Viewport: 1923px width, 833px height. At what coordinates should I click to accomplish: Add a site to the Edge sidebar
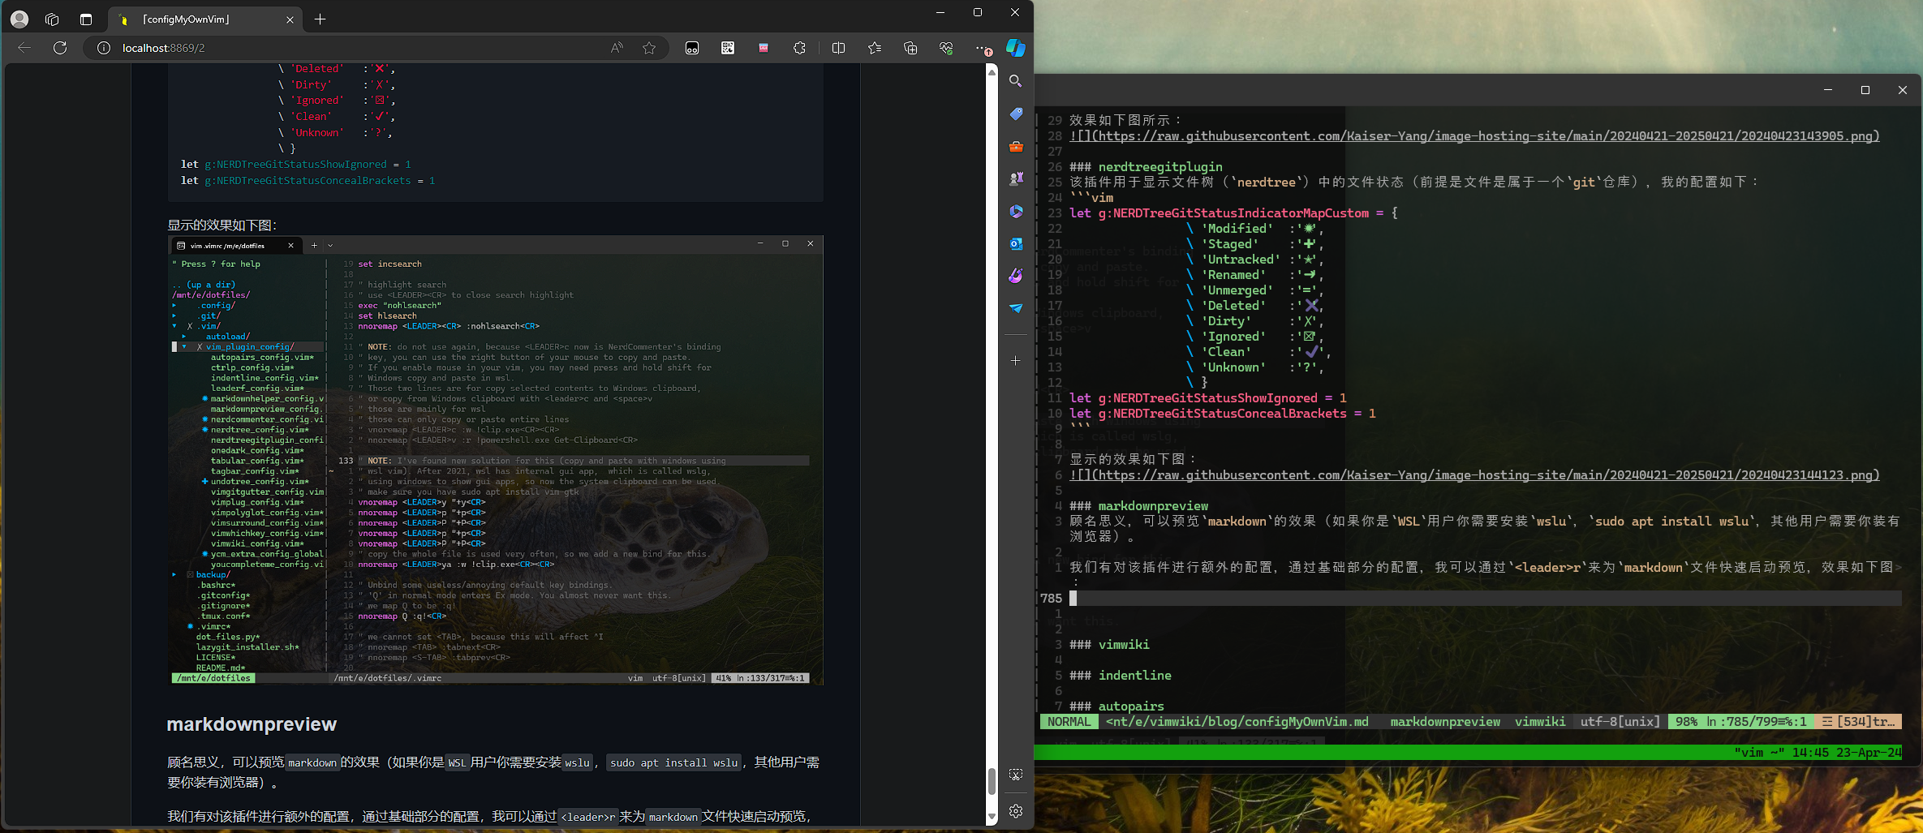point(1016,360)
